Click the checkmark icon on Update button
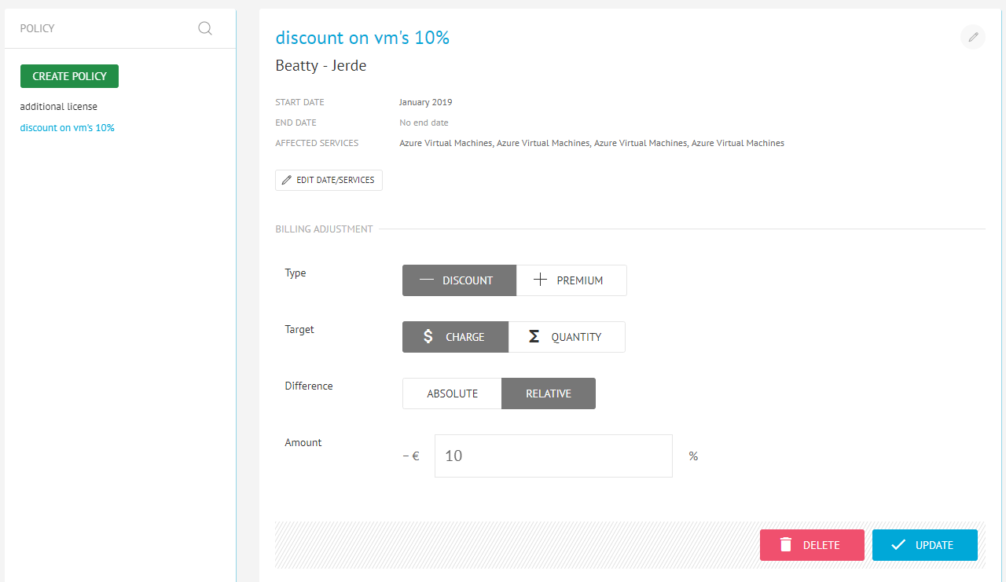 [x=898, y=544]
